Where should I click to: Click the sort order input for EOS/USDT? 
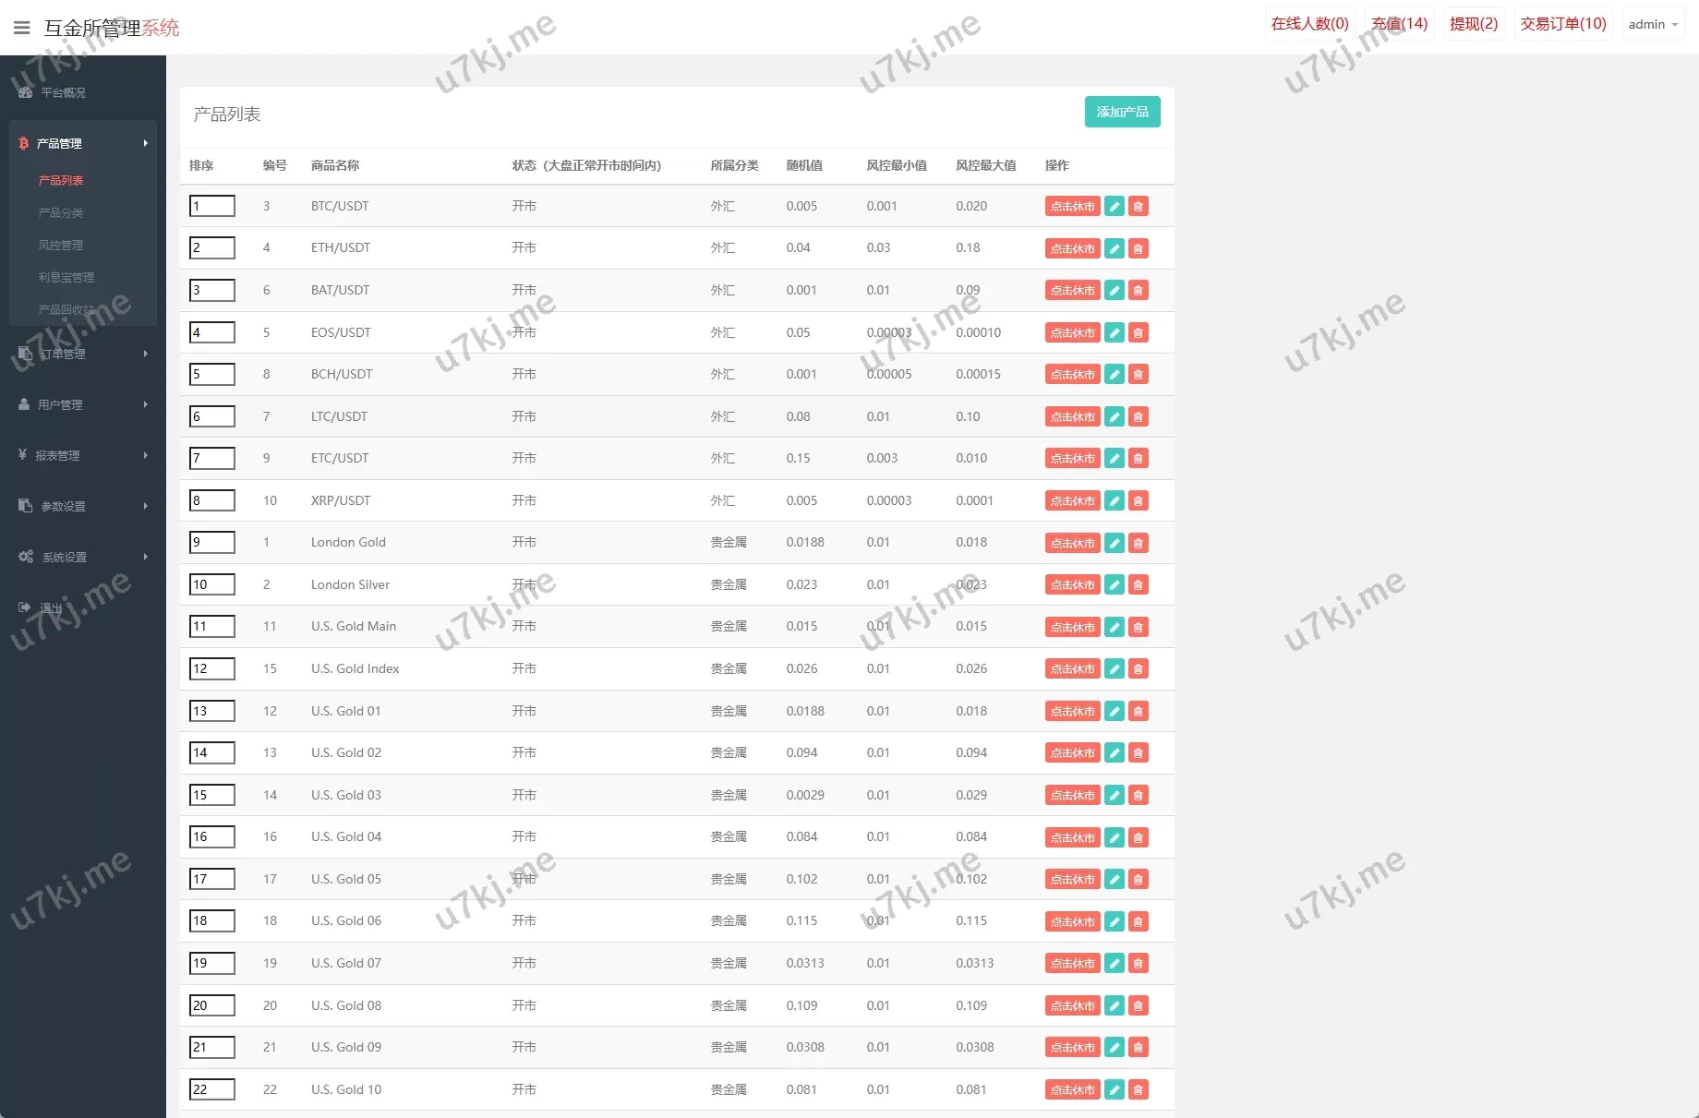click(212, 332)
